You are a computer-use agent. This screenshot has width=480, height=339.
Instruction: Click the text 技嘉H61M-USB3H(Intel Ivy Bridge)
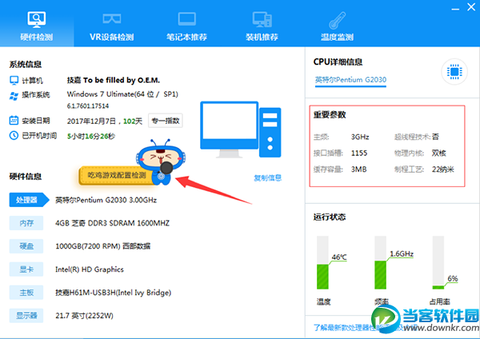coord(114,293)
